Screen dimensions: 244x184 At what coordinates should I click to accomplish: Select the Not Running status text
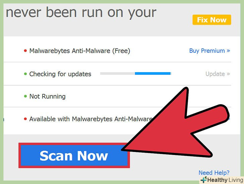click(x=48, y=96)
